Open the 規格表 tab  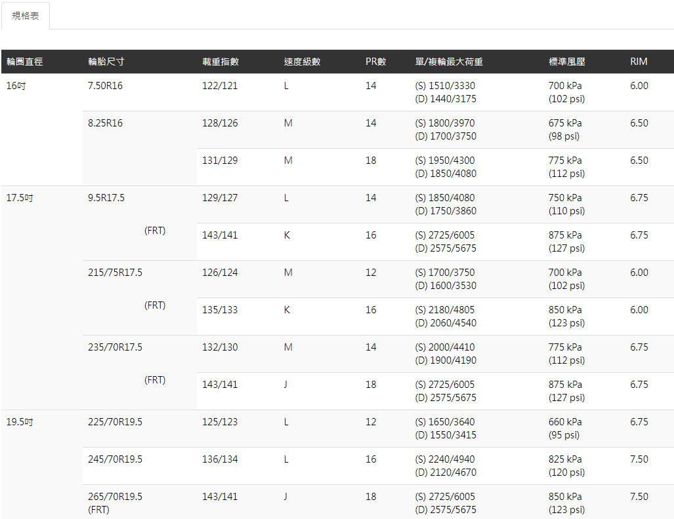pyautogui.click(x=26, y=16)
